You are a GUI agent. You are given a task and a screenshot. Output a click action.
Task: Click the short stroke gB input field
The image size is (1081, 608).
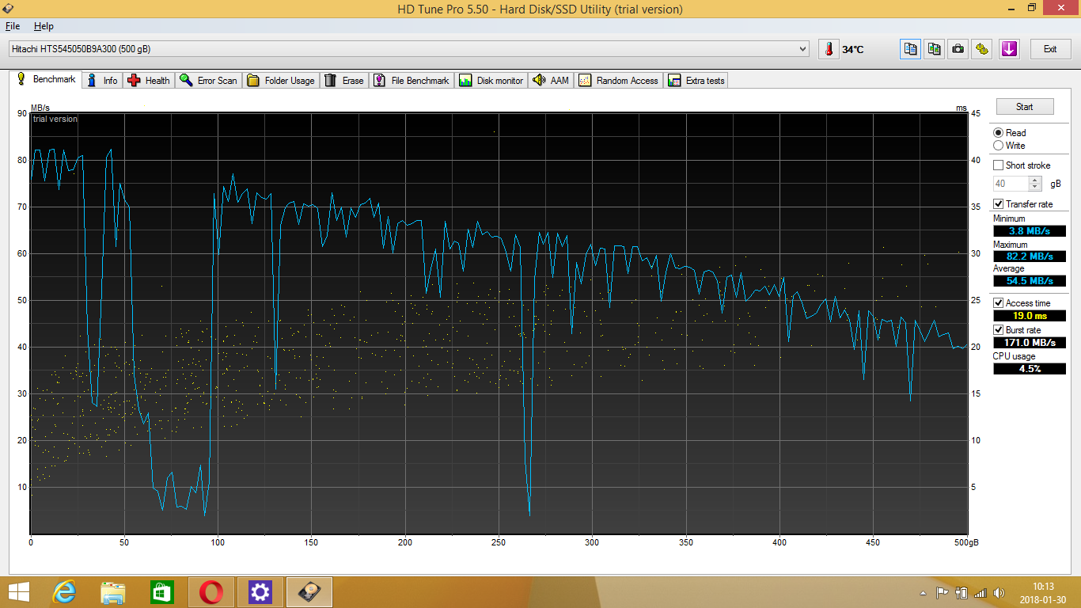click(x=1011, y=184)
